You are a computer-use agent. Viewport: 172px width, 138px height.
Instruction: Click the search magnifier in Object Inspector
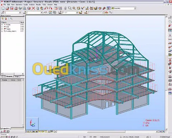[11, 19]
